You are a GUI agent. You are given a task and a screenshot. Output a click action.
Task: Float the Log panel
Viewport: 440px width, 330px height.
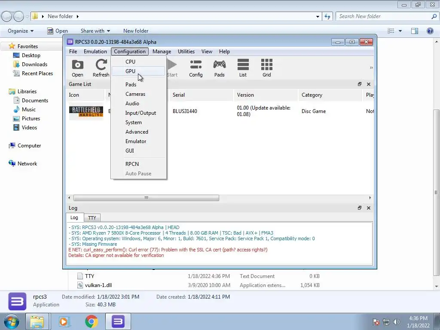pos(360,208)
